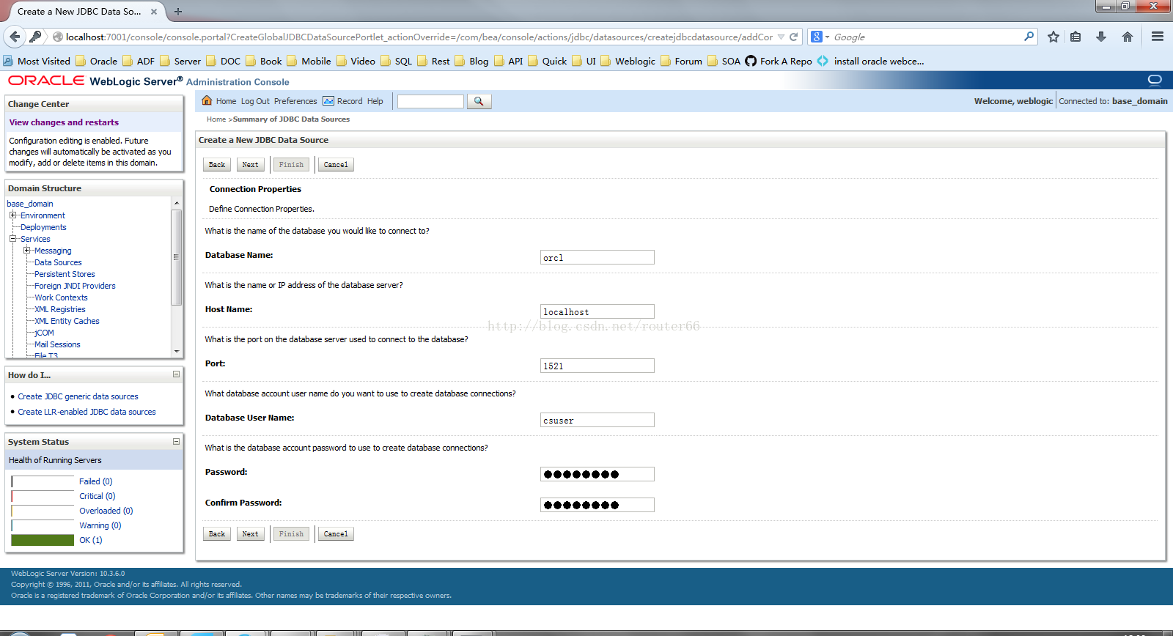Select Data Sources in domain tree

pyautogui.click(x=58, y=262)
